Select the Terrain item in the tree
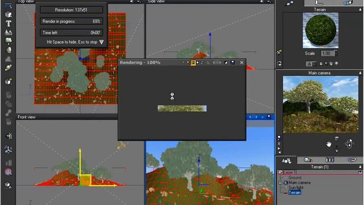This screenshot has height=205, width=364. [x=295, y=192]
